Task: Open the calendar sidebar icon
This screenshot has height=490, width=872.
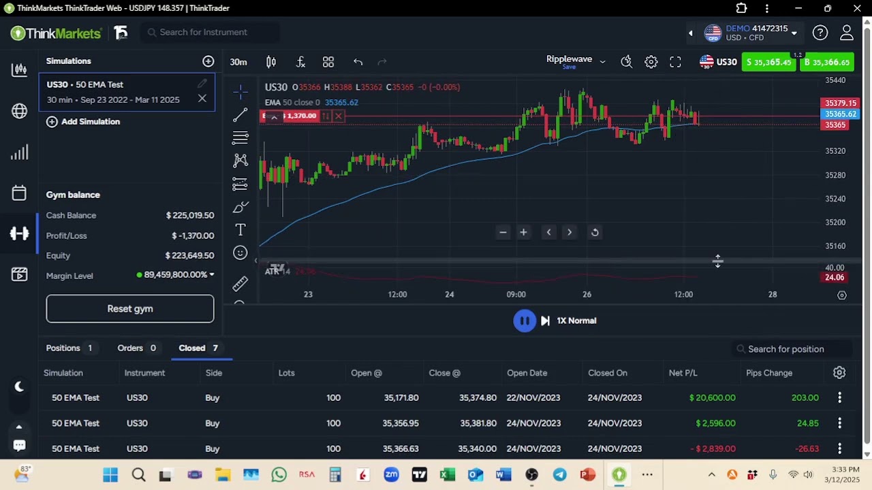Action: tap(19, 193)
